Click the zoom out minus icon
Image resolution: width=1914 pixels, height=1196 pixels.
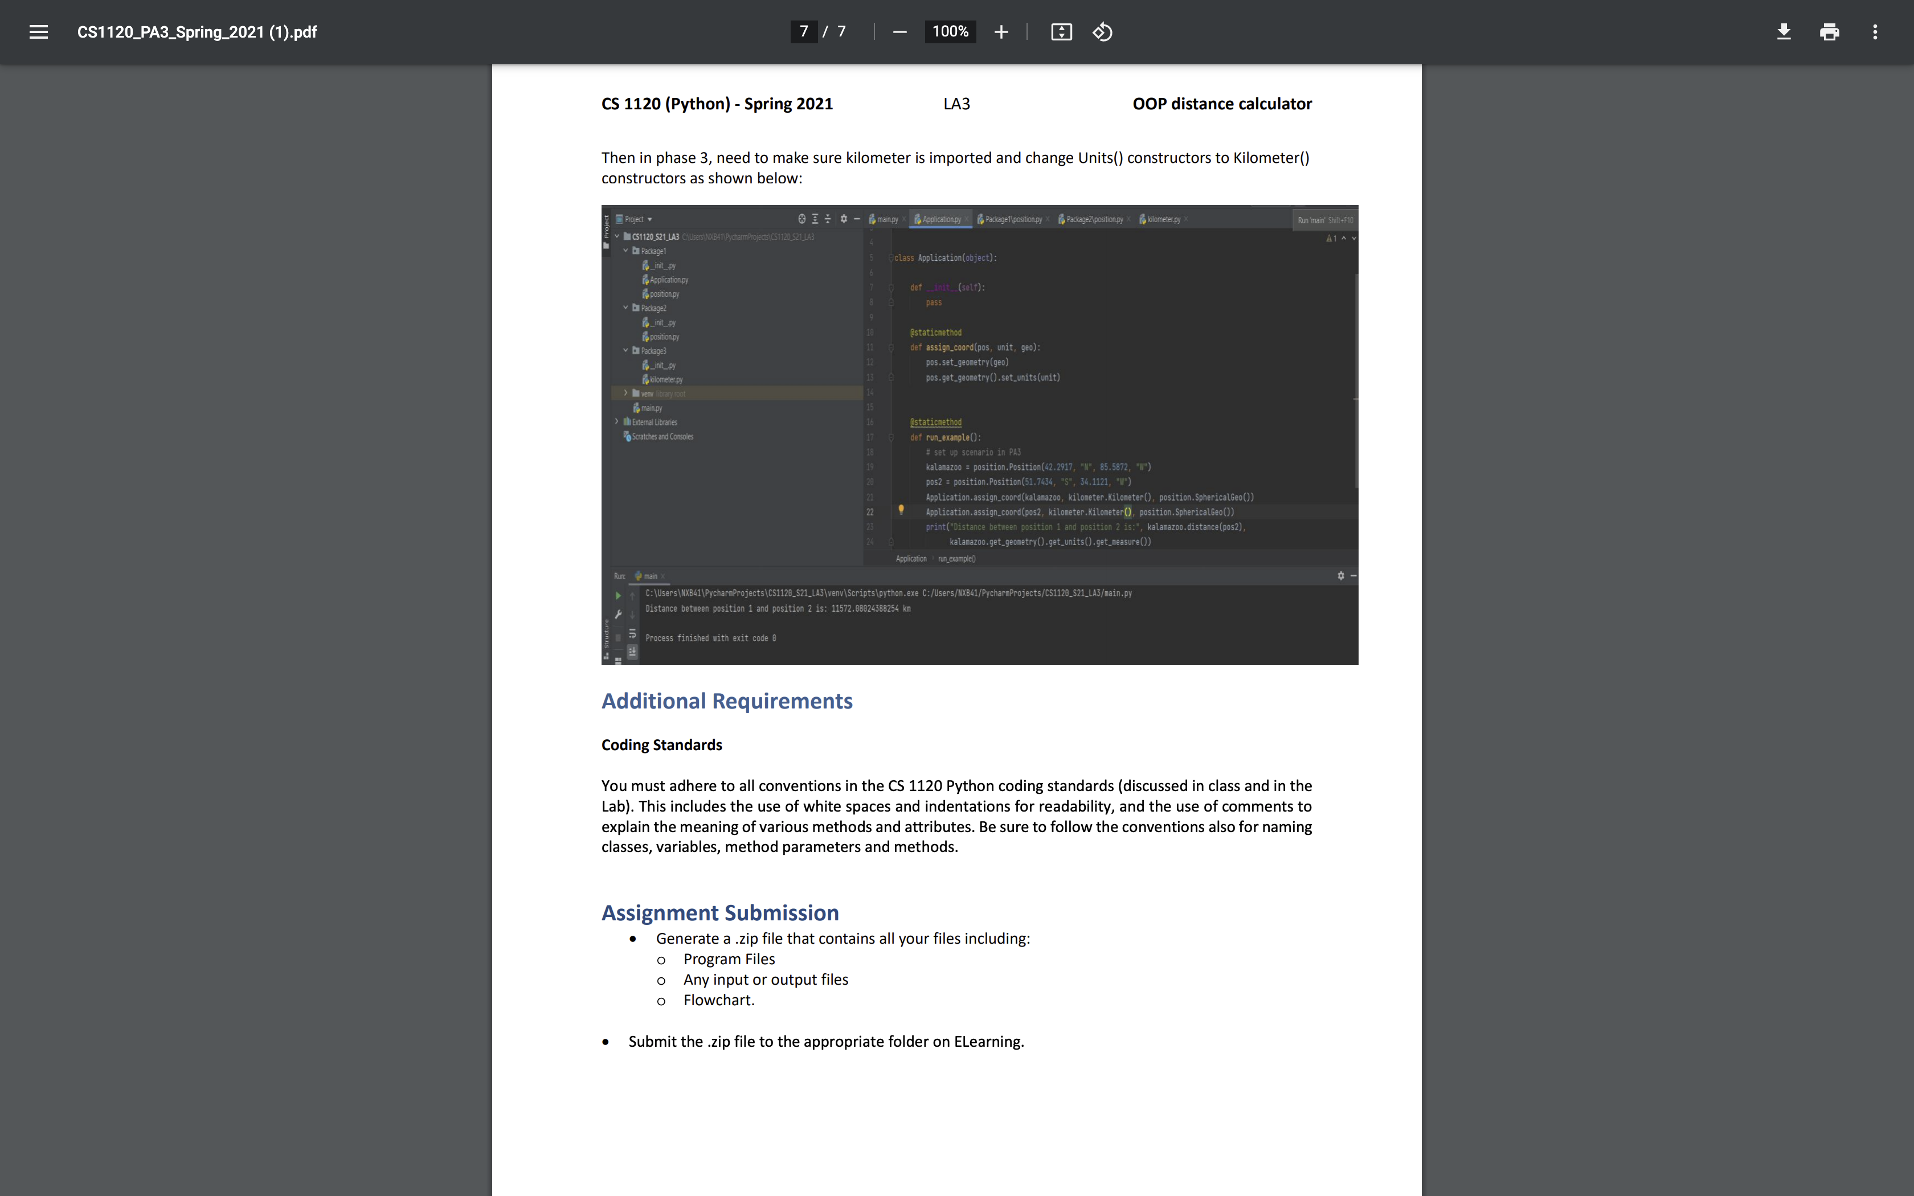[x=899, y=32]
